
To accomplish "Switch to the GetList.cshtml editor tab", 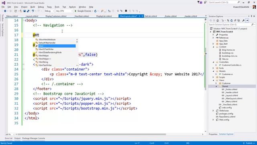I will point(151,16).
